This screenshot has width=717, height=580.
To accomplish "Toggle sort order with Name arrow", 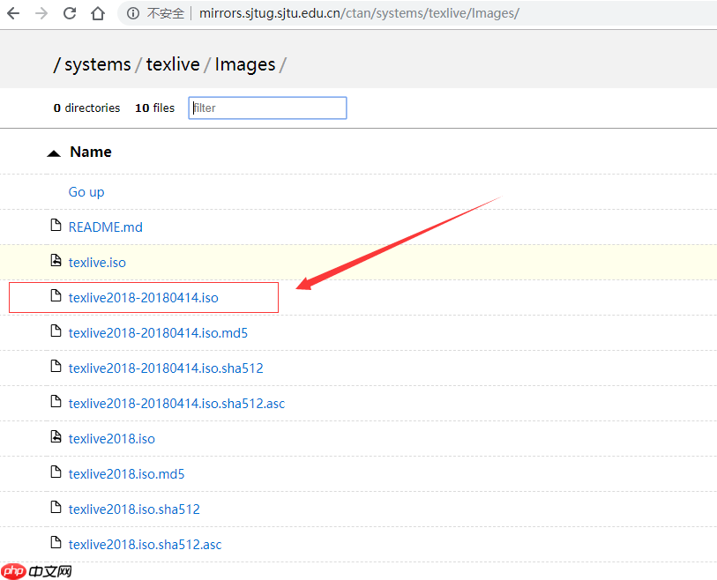I will (54, 152).
